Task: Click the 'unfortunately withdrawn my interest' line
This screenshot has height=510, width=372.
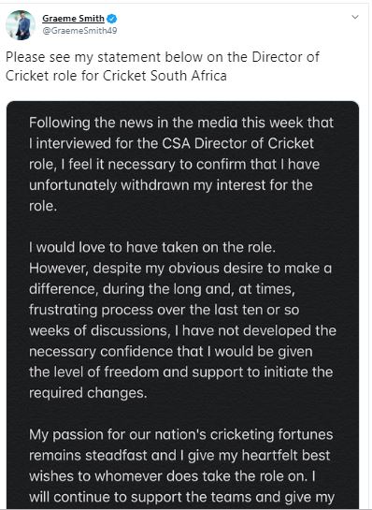Action: [x=171, y=185]
